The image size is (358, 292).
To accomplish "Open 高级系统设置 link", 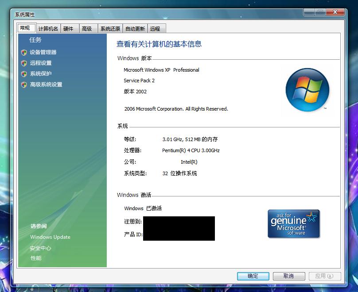I will (x=46, y=85).
